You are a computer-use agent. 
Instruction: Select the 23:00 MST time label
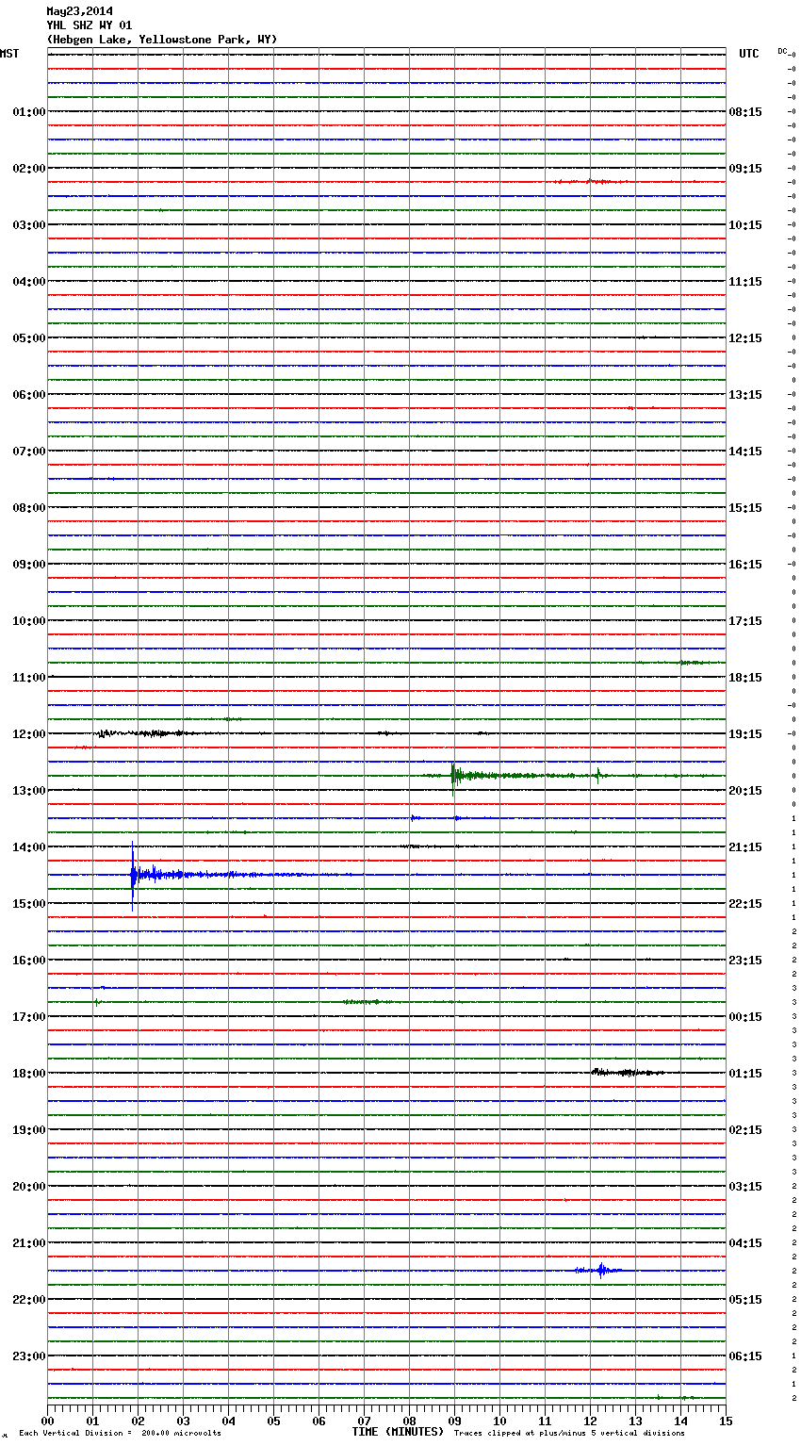[29, 1356]
